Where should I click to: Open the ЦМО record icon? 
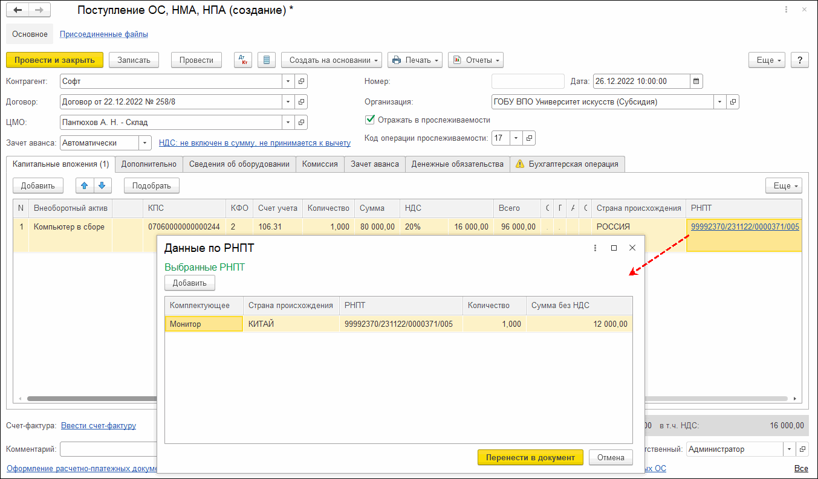pos(301,122)
